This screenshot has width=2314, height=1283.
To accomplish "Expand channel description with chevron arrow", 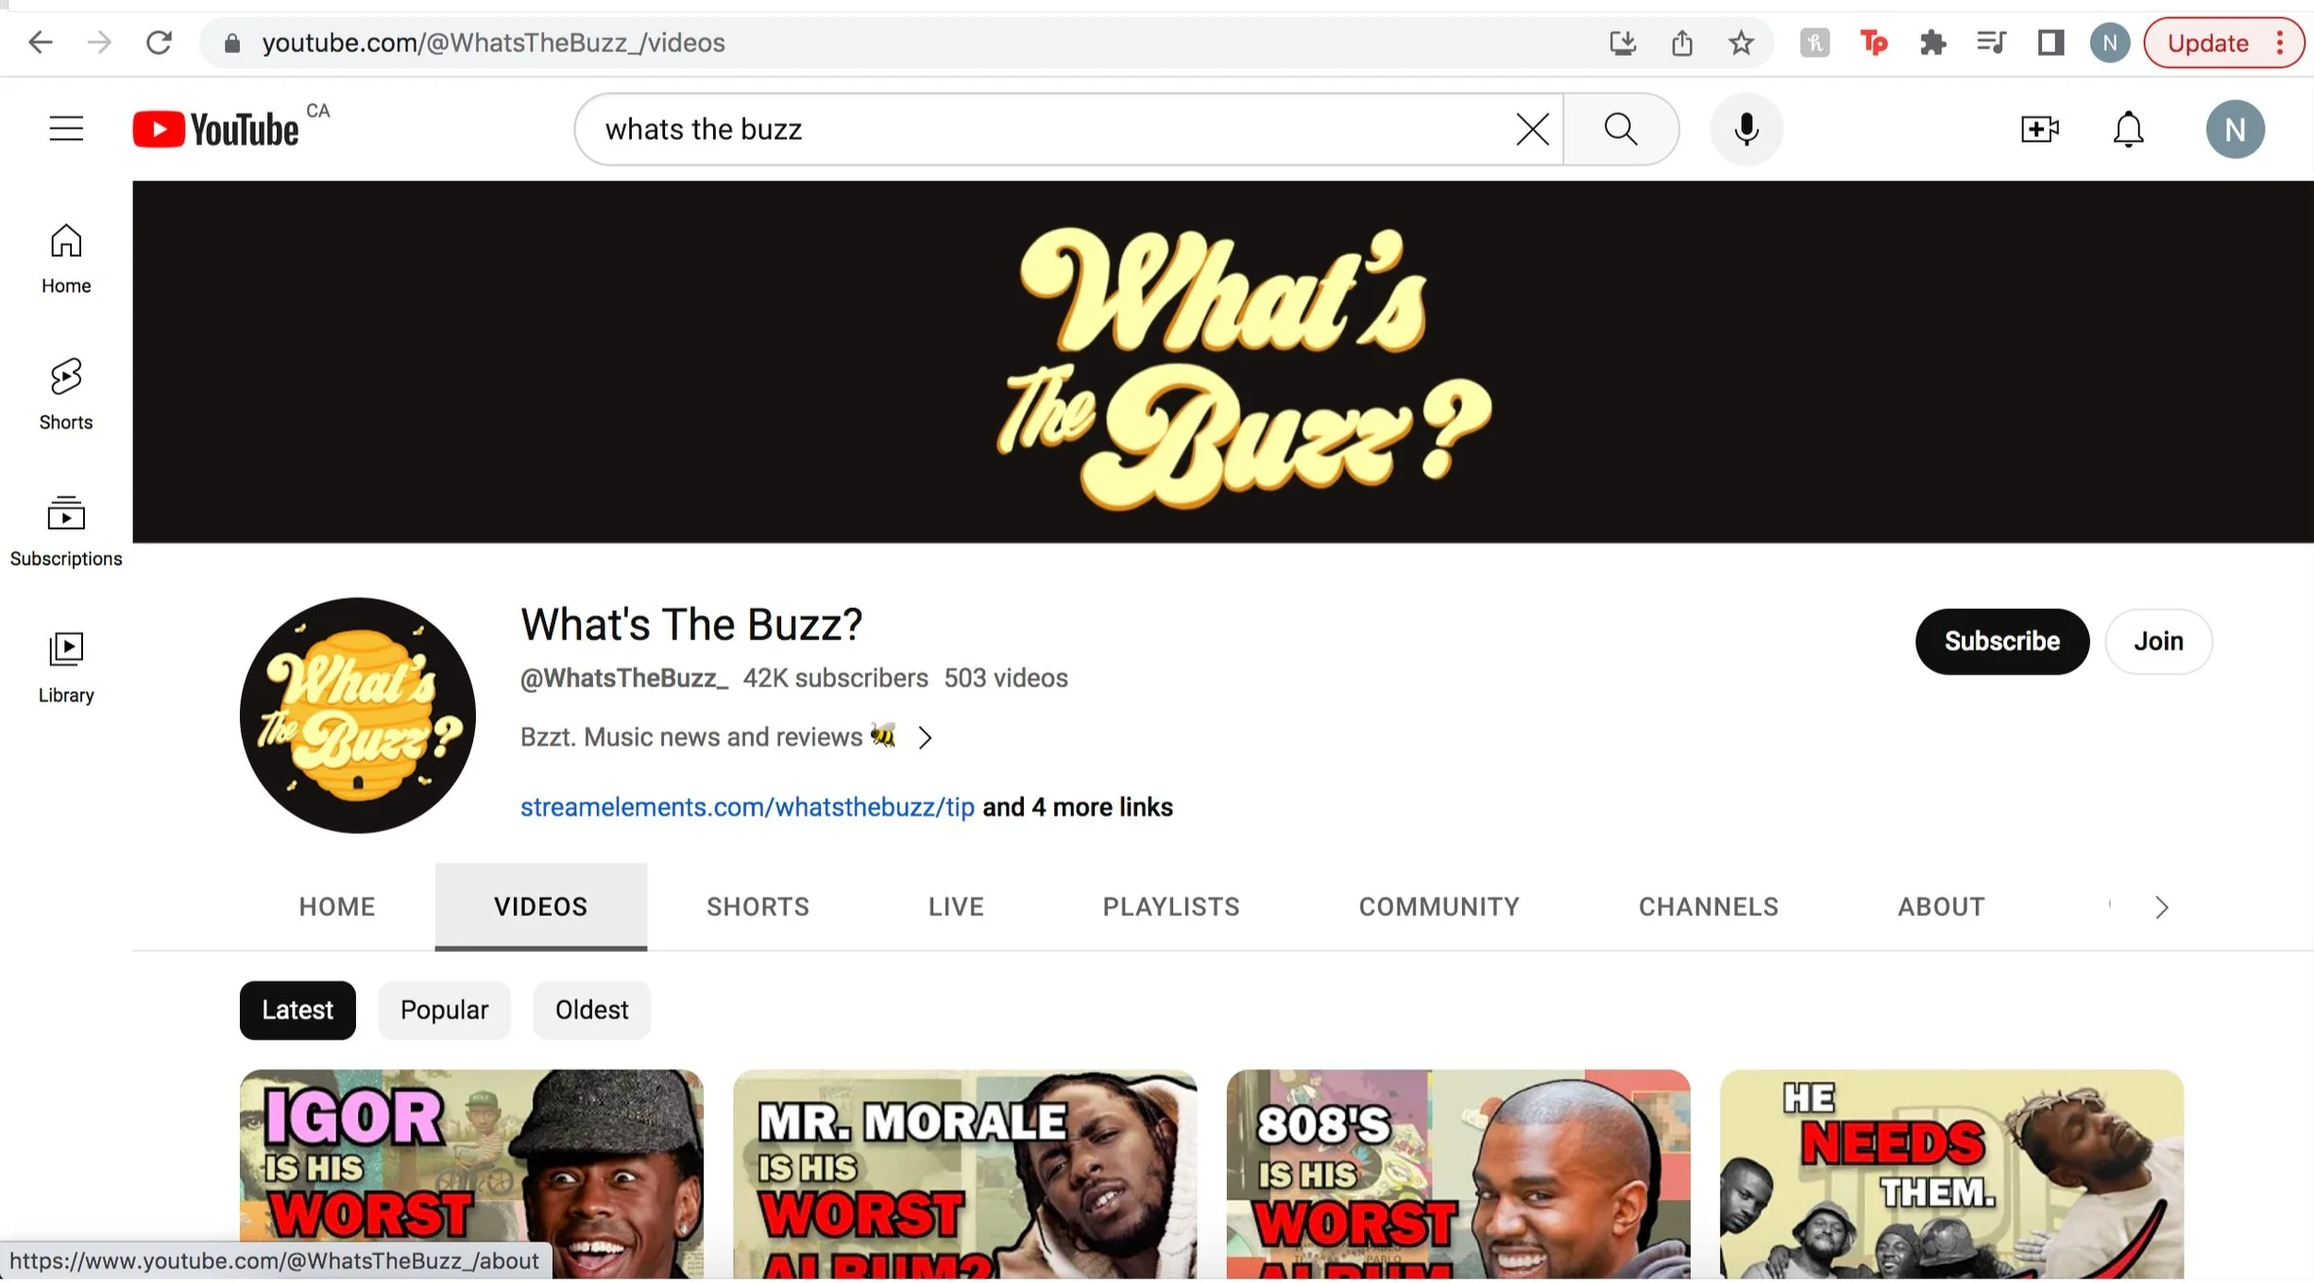I will coord(925,737).
